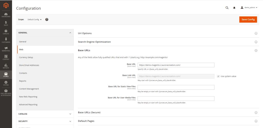Select the Reports configuration tab

click(45, 81)
